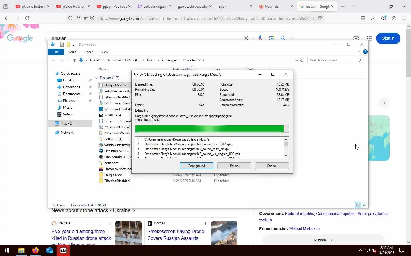Click the Background button in 7-Zip dialog

coord(196,166)
